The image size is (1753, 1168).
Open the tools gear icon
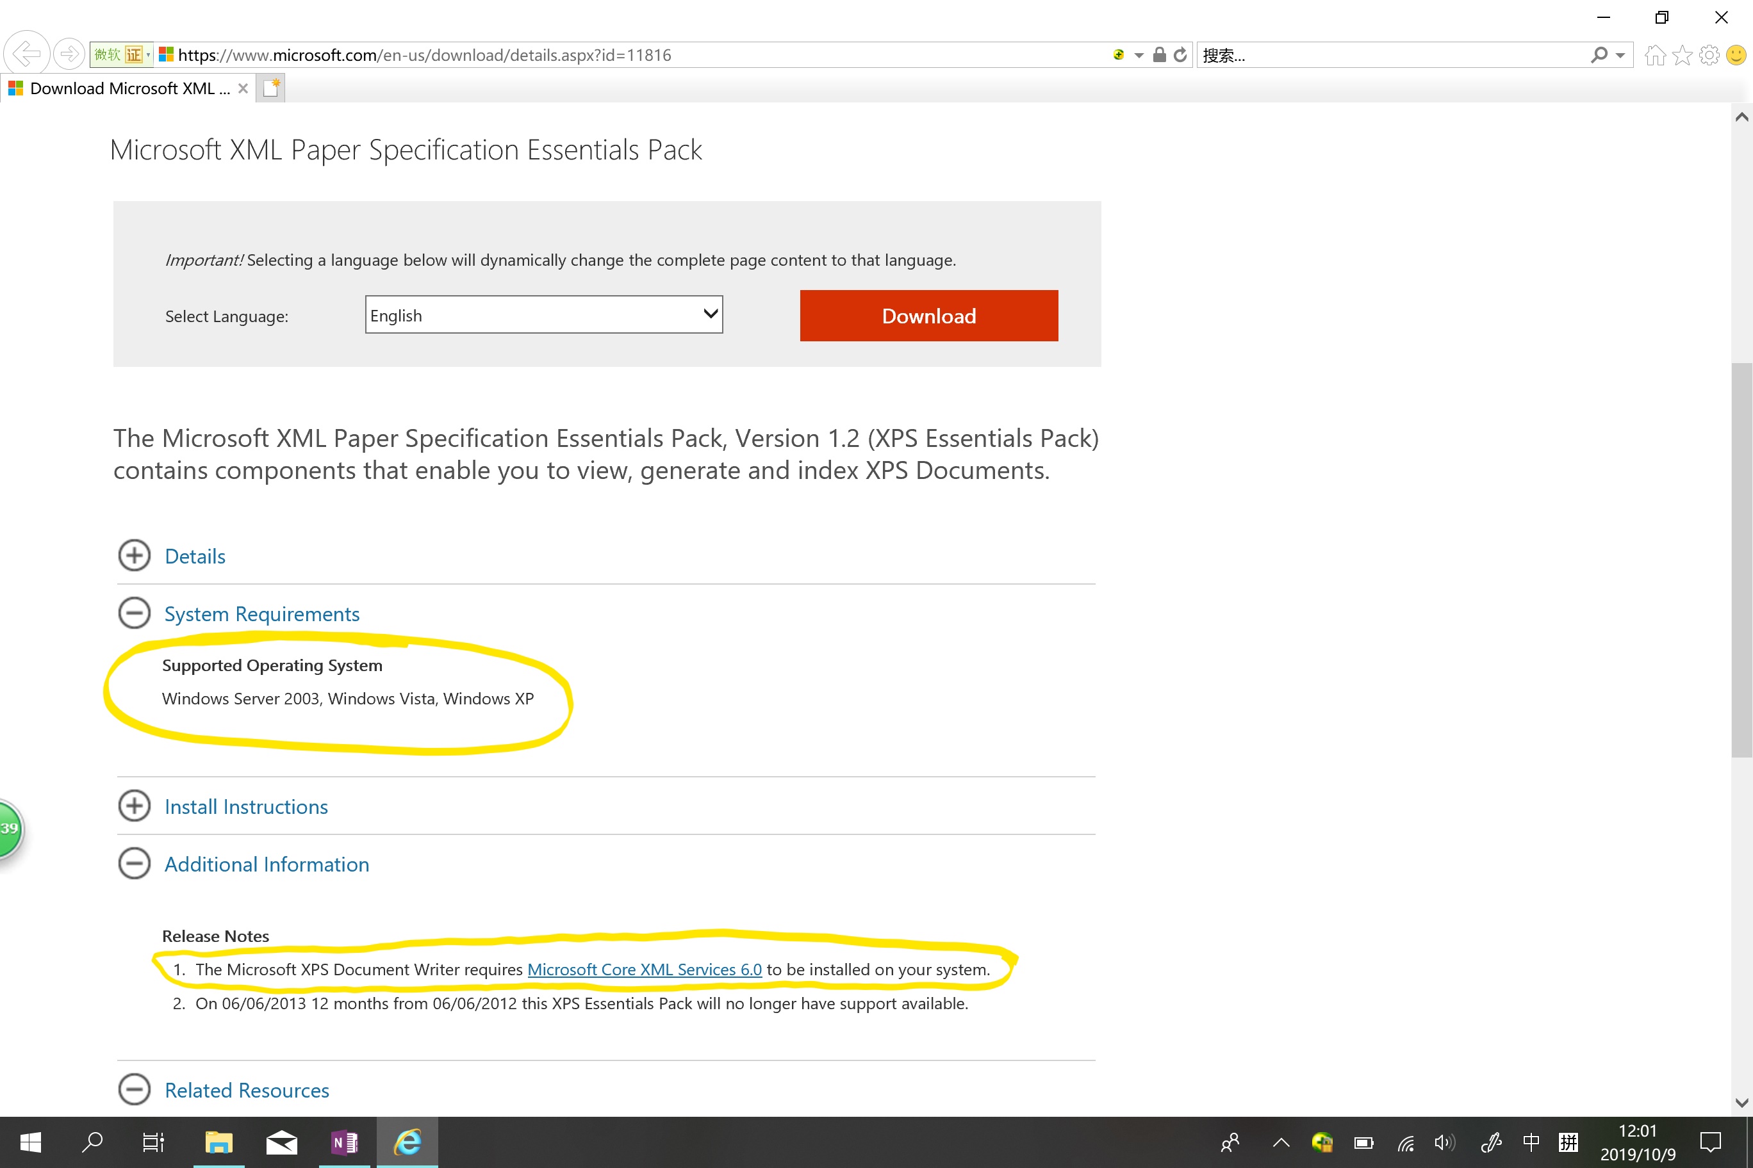pyautogui.click(x=1709, y=55)
